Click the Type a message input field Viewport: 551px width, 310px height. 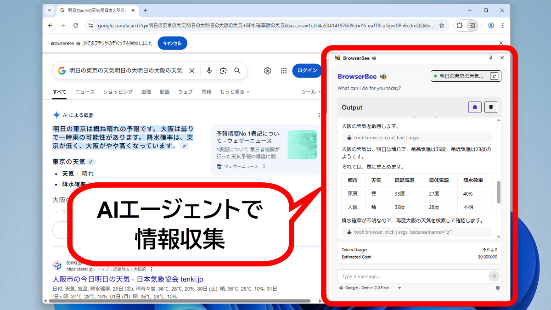(412, 276)
